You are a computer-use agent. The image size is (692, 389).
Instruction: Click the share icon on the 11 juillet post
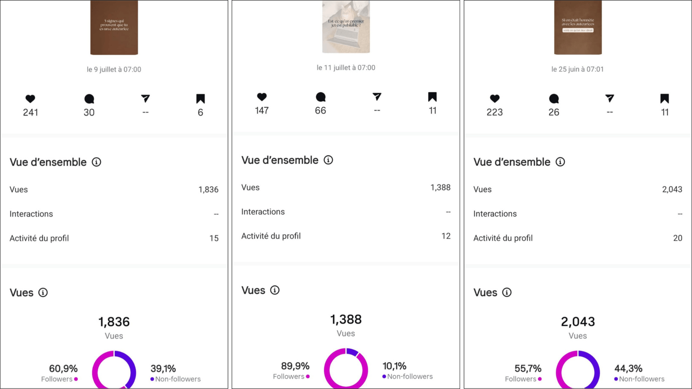click(x=377, y=97)
